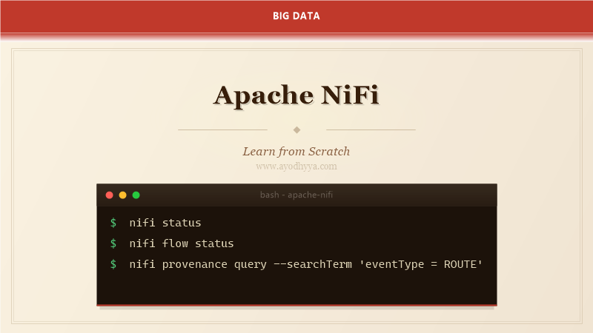593x333 pixels.
Task: Click the dollar prompt before provenance query
Action: (x=113, y=264)
